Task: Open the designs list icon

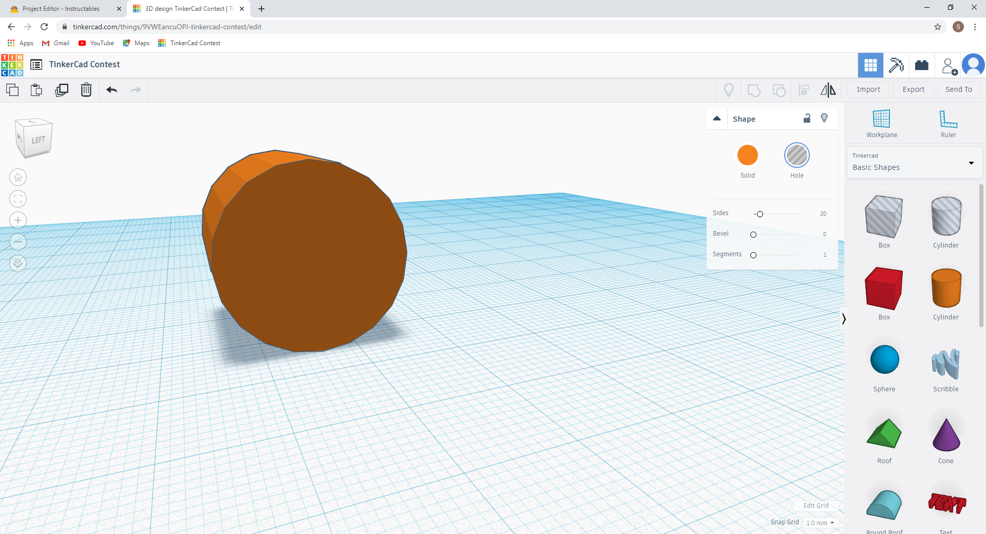Action: click(x=36, y=65)
